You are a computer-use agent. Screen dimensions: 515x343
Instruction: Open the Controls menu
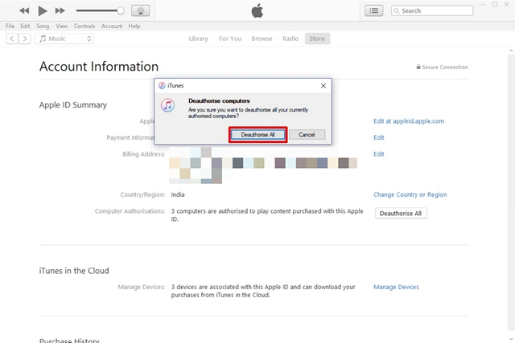click(x=84, y=26)
